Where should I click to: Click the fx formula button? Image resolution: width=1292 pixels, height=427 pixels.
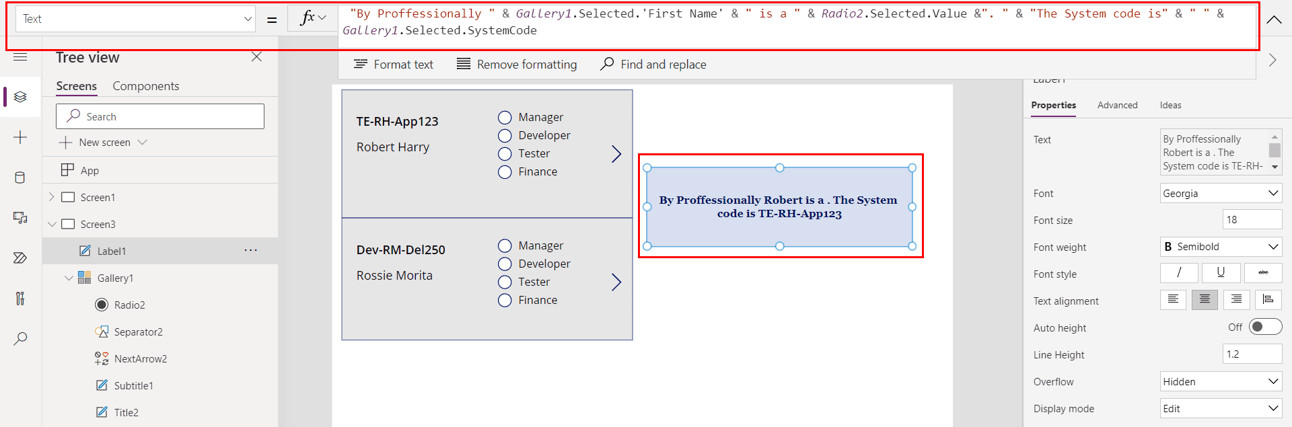(313, 18)
